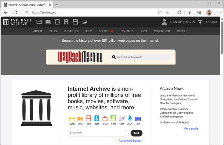Open the VOLUNTEER menu item
Screen dimensions: 224x145
tap(162, 31)
